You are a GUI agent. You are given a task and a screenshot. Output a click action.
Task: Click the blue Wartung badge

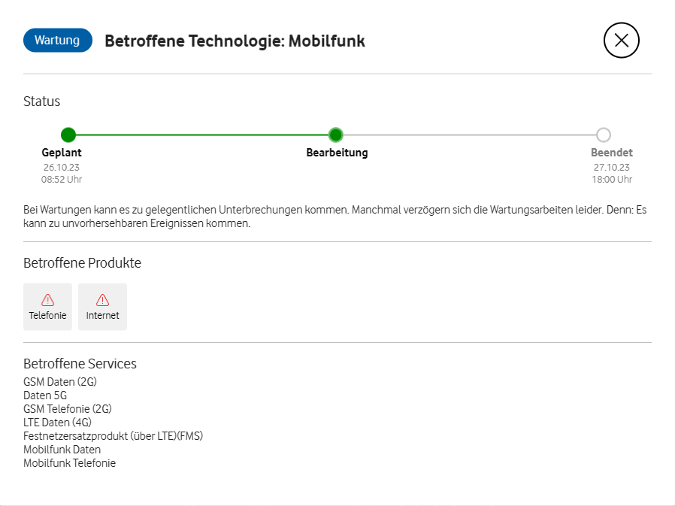57,41
